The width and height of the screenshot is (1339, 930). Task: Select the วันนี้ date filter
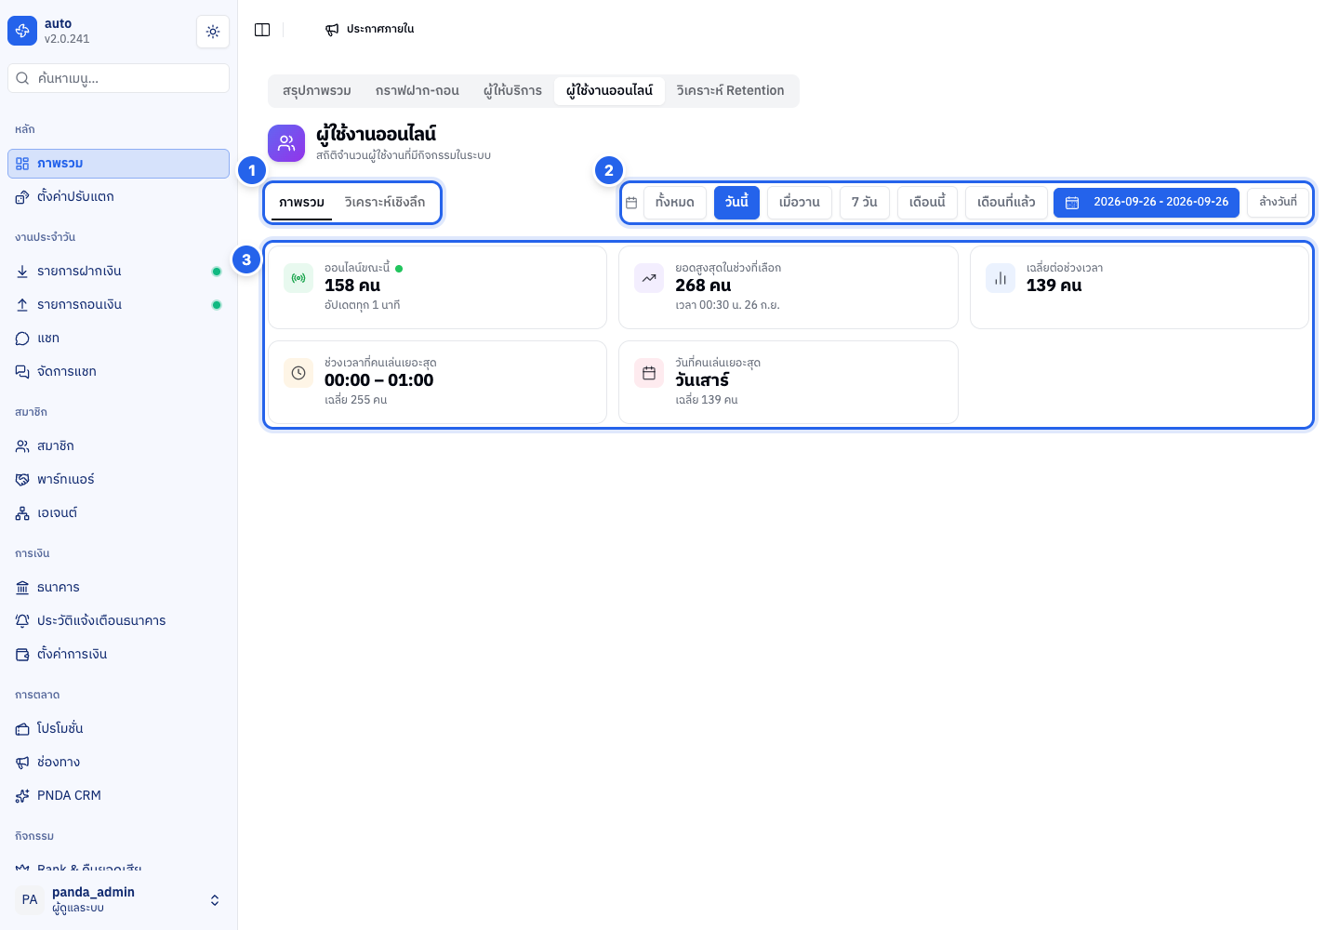click(x=736, y=203)
